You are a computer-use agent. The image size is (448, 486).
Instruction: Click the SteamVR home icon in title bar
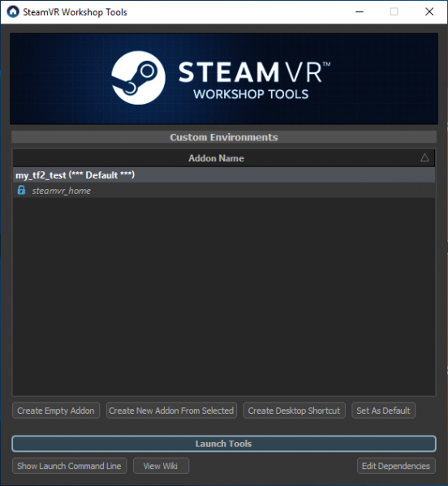13,12
